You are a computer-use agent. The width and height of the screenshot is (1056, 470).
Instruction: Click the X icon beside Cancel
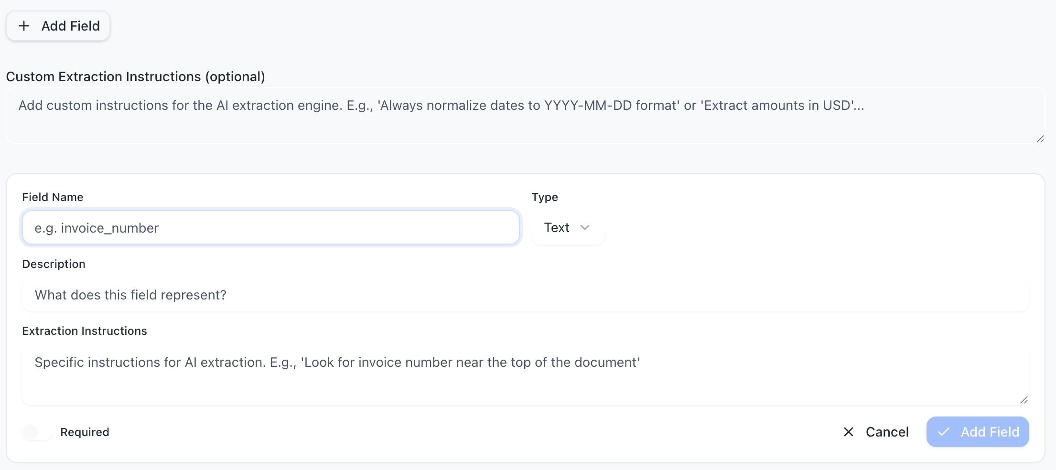[x=849, y=432]
